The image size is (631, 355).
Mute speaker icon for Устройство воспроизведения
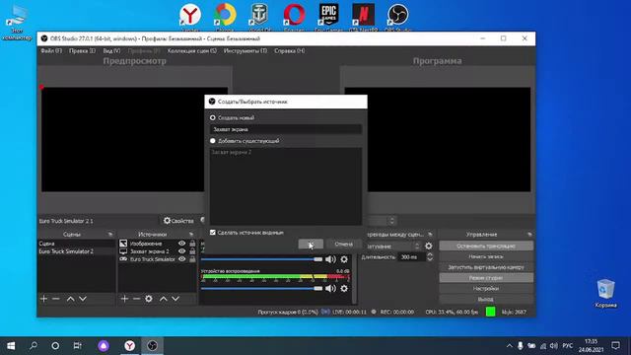pyautogui.click(x=330, y=288)
